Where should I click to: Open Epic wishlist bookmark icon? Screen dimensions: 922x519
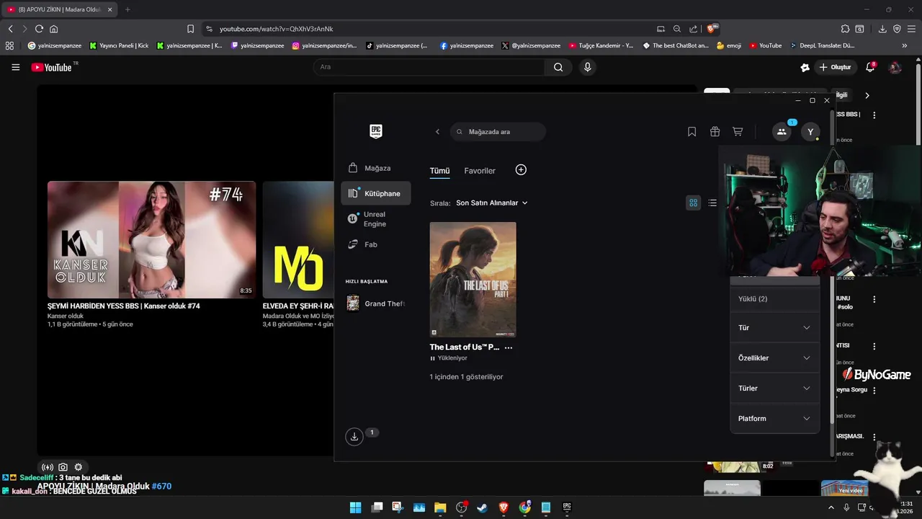tap(691, 132)
